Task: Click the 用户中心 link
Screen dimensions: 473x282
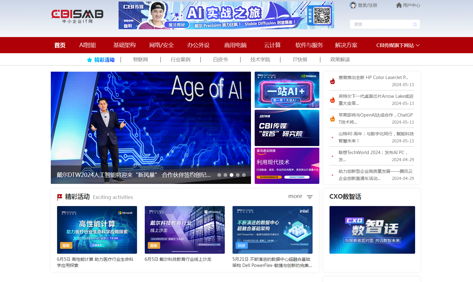Action: click(411, 5)
